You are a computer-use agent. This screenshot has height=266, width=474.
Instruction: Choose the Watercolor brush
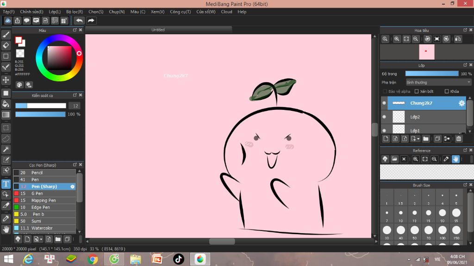pyautogui.click(x=44, y=228)
